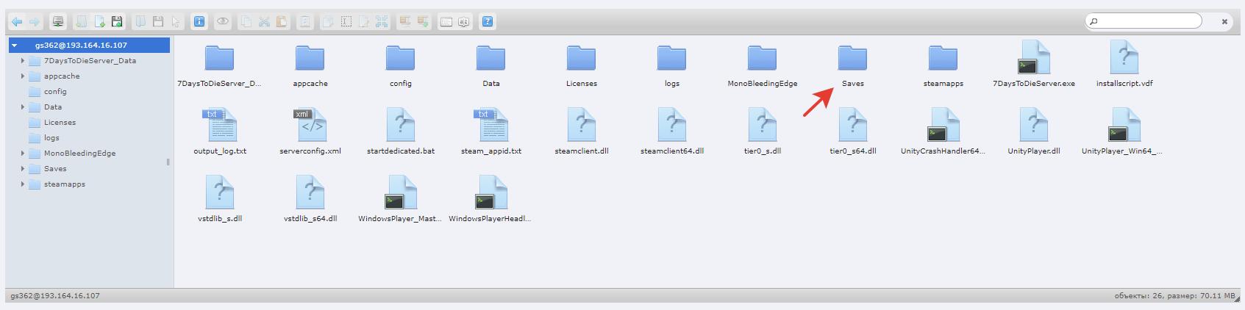Click the new text file toolbar icon
Viewport: 1245px width, 310px height.
[x=99, y=22]
